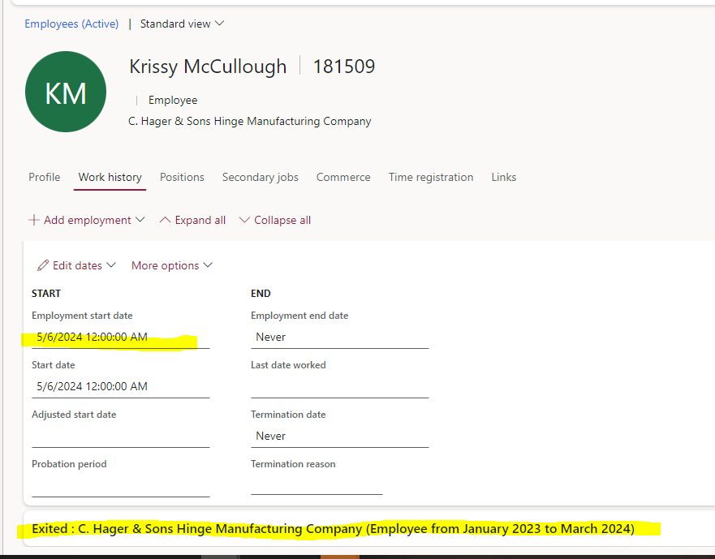Go to Secondary jobs tab
715x559 pixels.
pyautogui.click(x=261, y=177)
